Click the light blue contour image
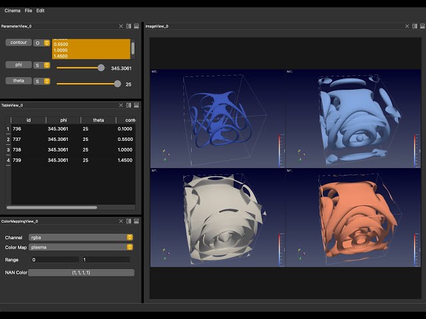 point(353,118)
